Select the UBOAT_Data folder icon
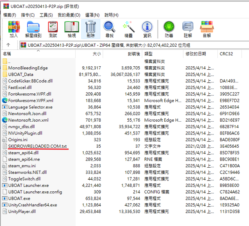249x226 pixels. tap(5, 74)
